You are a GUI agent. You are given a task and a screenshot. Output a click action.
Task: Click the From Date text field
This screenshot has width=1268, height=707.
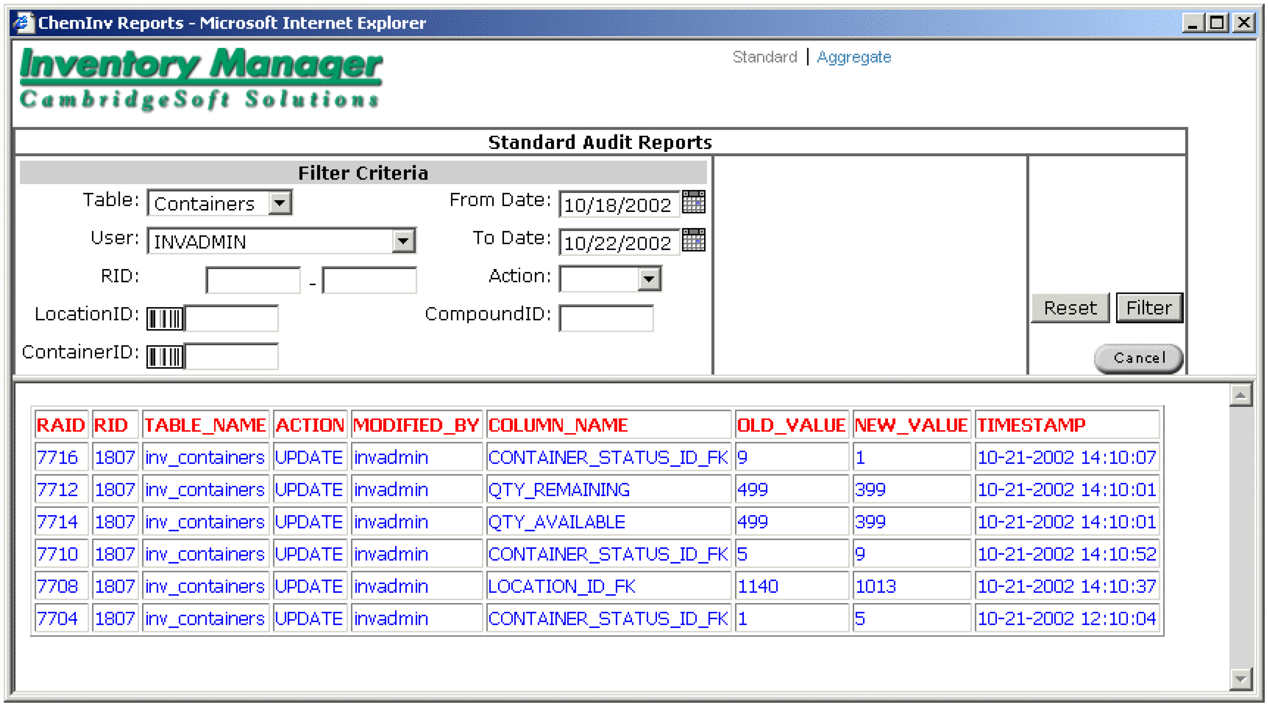tap(618, 203)
